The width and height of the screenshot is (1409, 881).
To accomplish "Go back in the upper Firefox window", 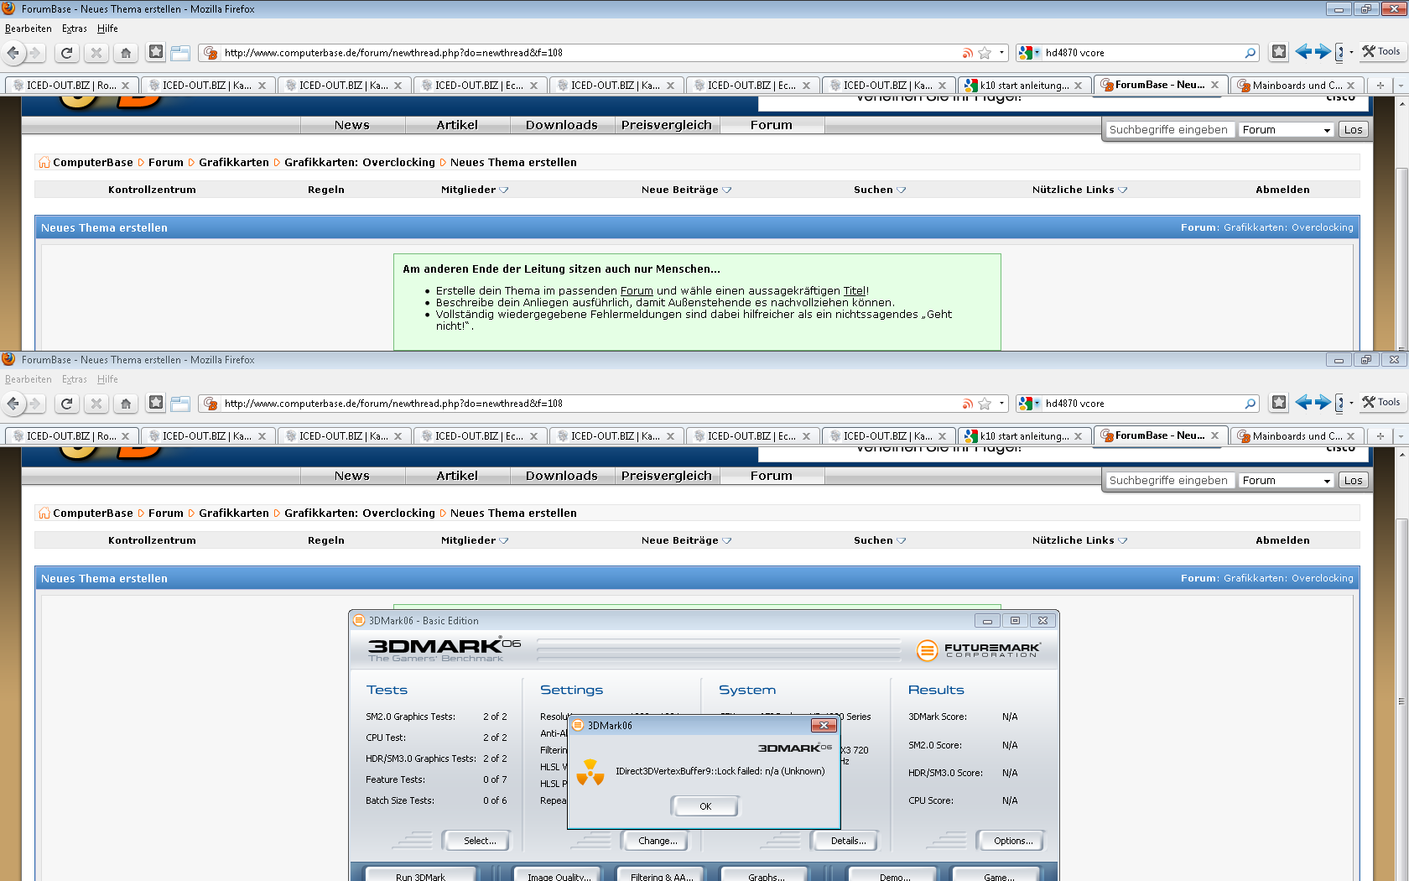I will [13, 53].
